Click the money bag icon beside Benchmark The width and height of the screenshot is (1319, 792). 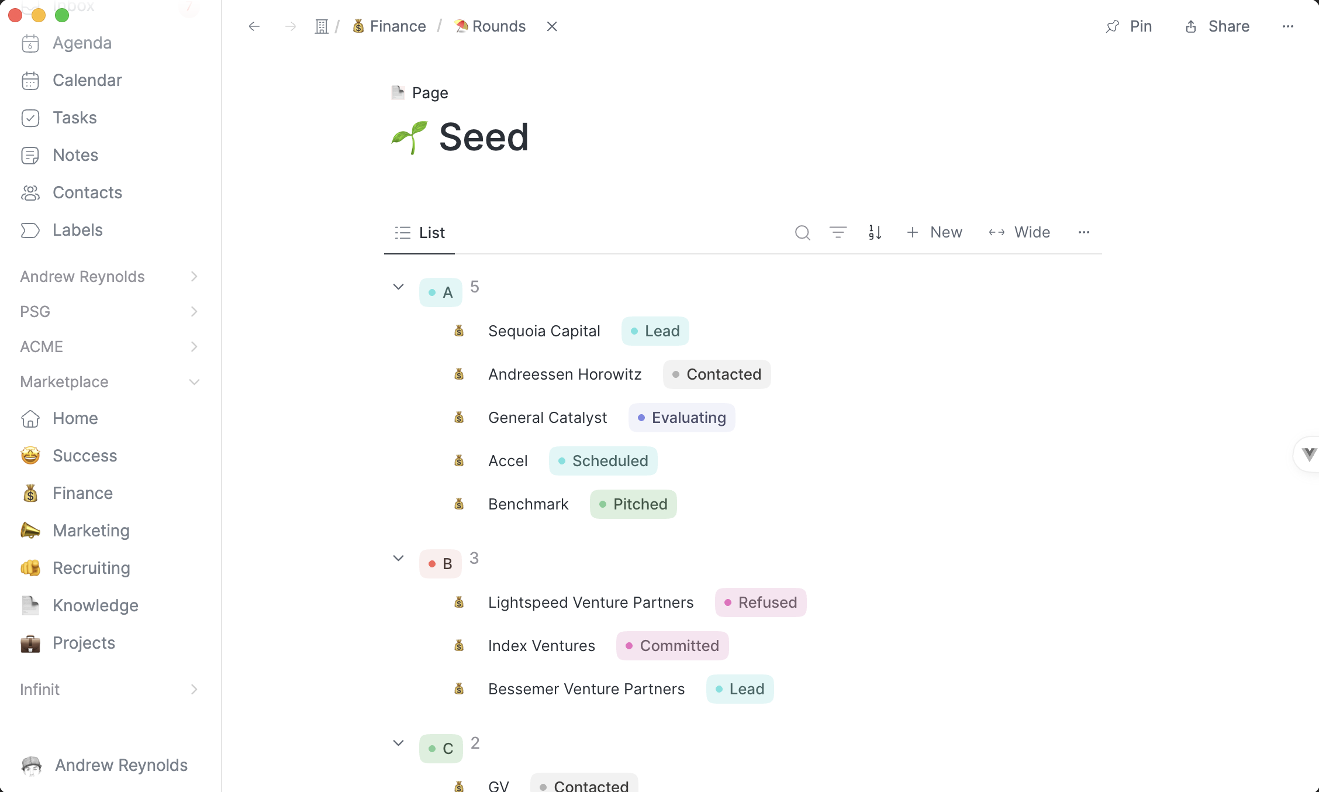(x=460, y=504)
